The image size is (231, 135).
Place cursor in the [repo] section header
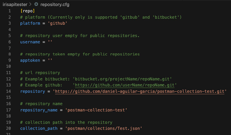pyautogui.click(x=28, y=11)
